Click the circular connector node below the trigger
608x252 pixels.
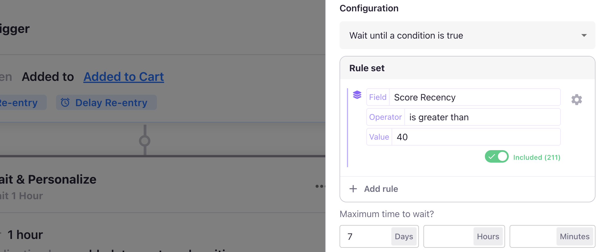(145, 141)
